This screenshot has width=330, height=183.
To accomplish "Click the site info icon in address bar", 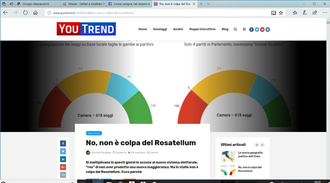I will tap(49, 13).
